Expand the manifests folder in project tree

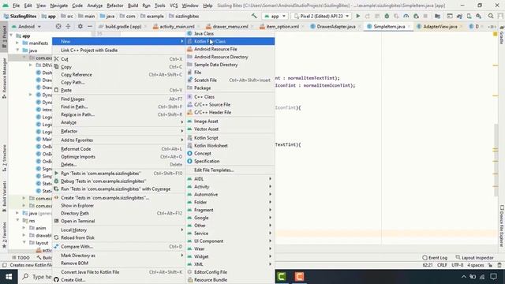point(17,43)
